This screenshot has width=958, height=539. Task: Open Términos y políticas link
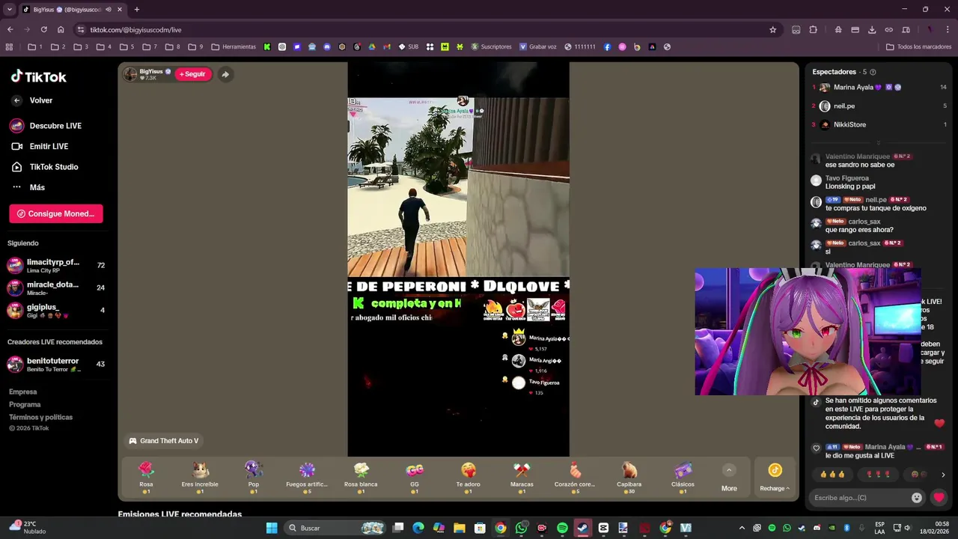click(x=41, y=417)
